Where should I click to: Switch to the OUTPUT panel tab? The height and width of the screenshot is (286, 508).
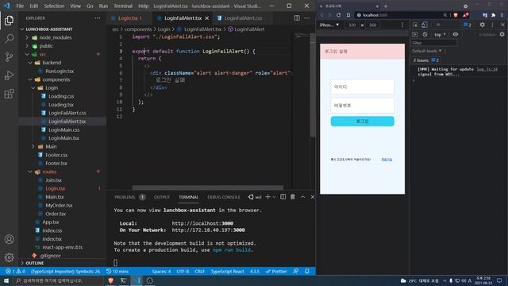[x=162, y=197]
